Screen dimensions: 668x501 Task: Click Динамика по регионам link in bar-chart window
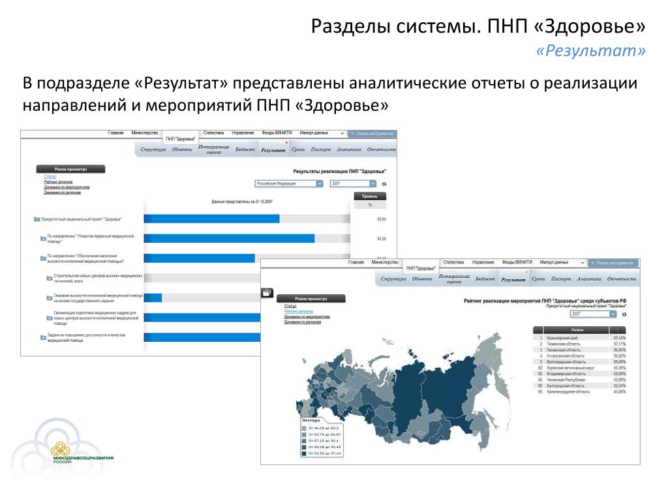click(62, 192)
